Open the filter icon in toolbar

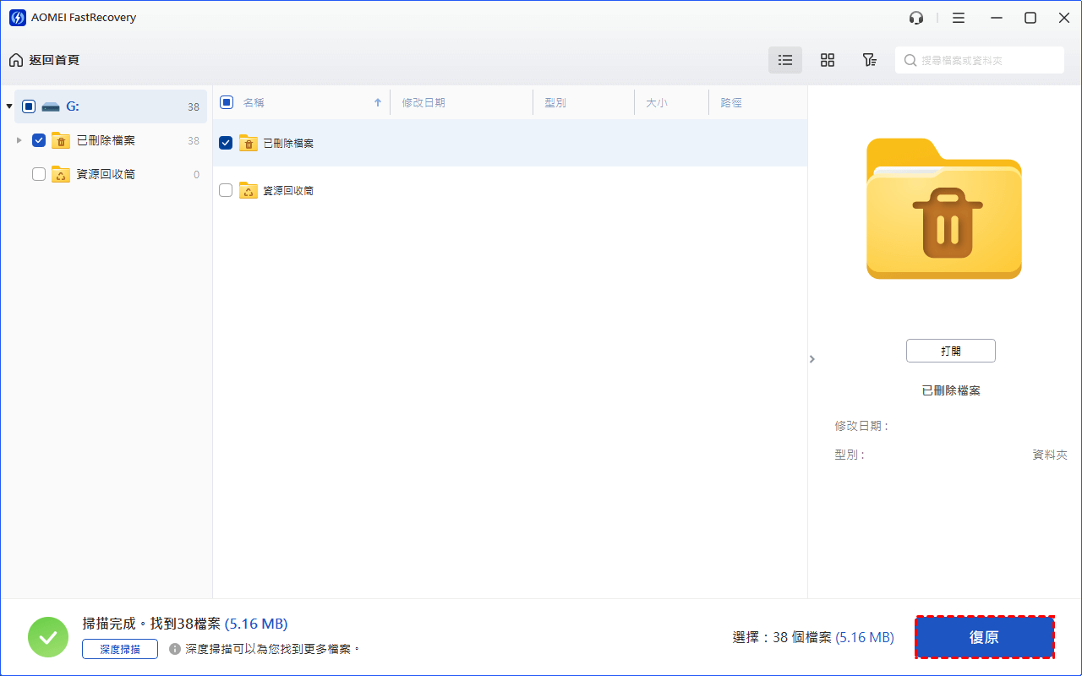pyautogui.click(x=869, y=60)
